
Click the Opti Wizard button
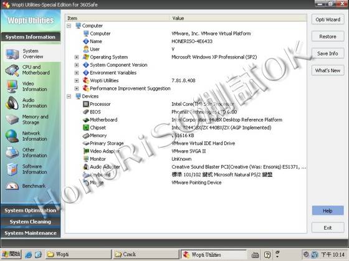tap(328, 19)
